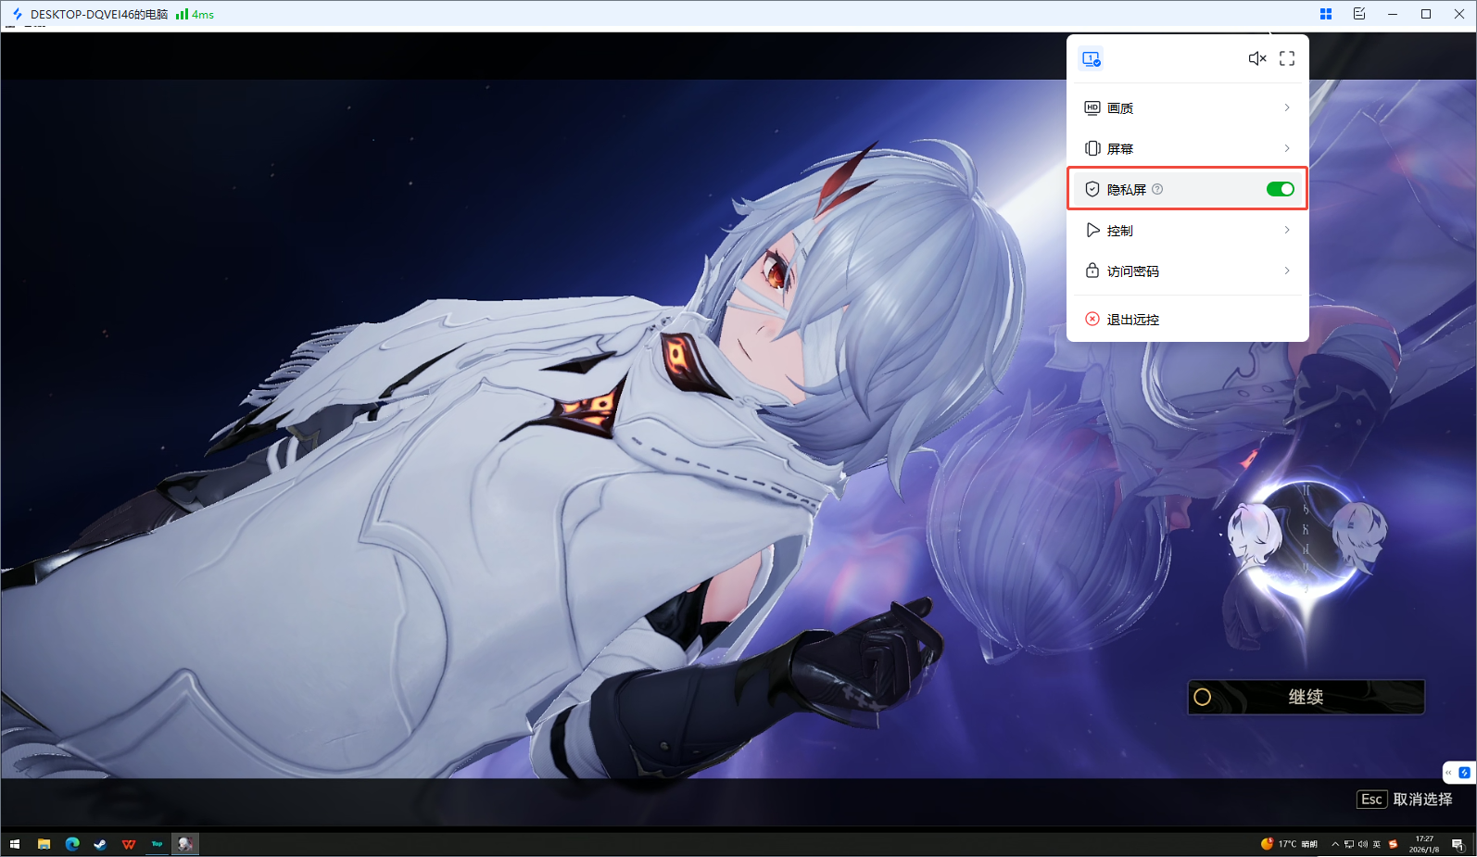This screenshot has height=857, width=1477.
Task: Select the display 1 monitor icon
Action: pos(1091,59)
